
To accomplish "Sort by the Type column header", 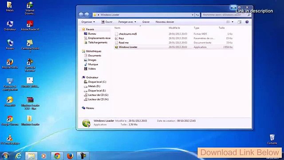I will tap(197, 28).
